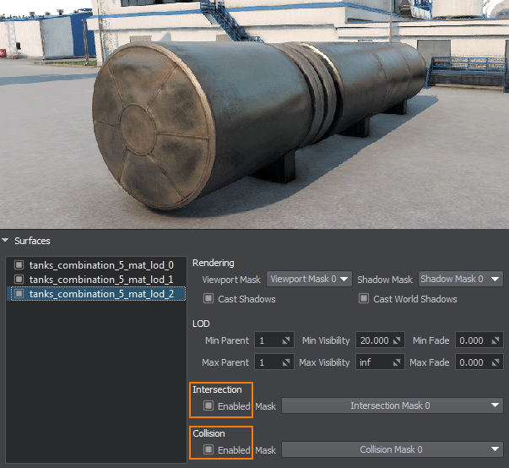Enable Cast World Shadows checkbox
This screenshot has width=509, height=468.
pyautogui.click(x=365, y=299)
